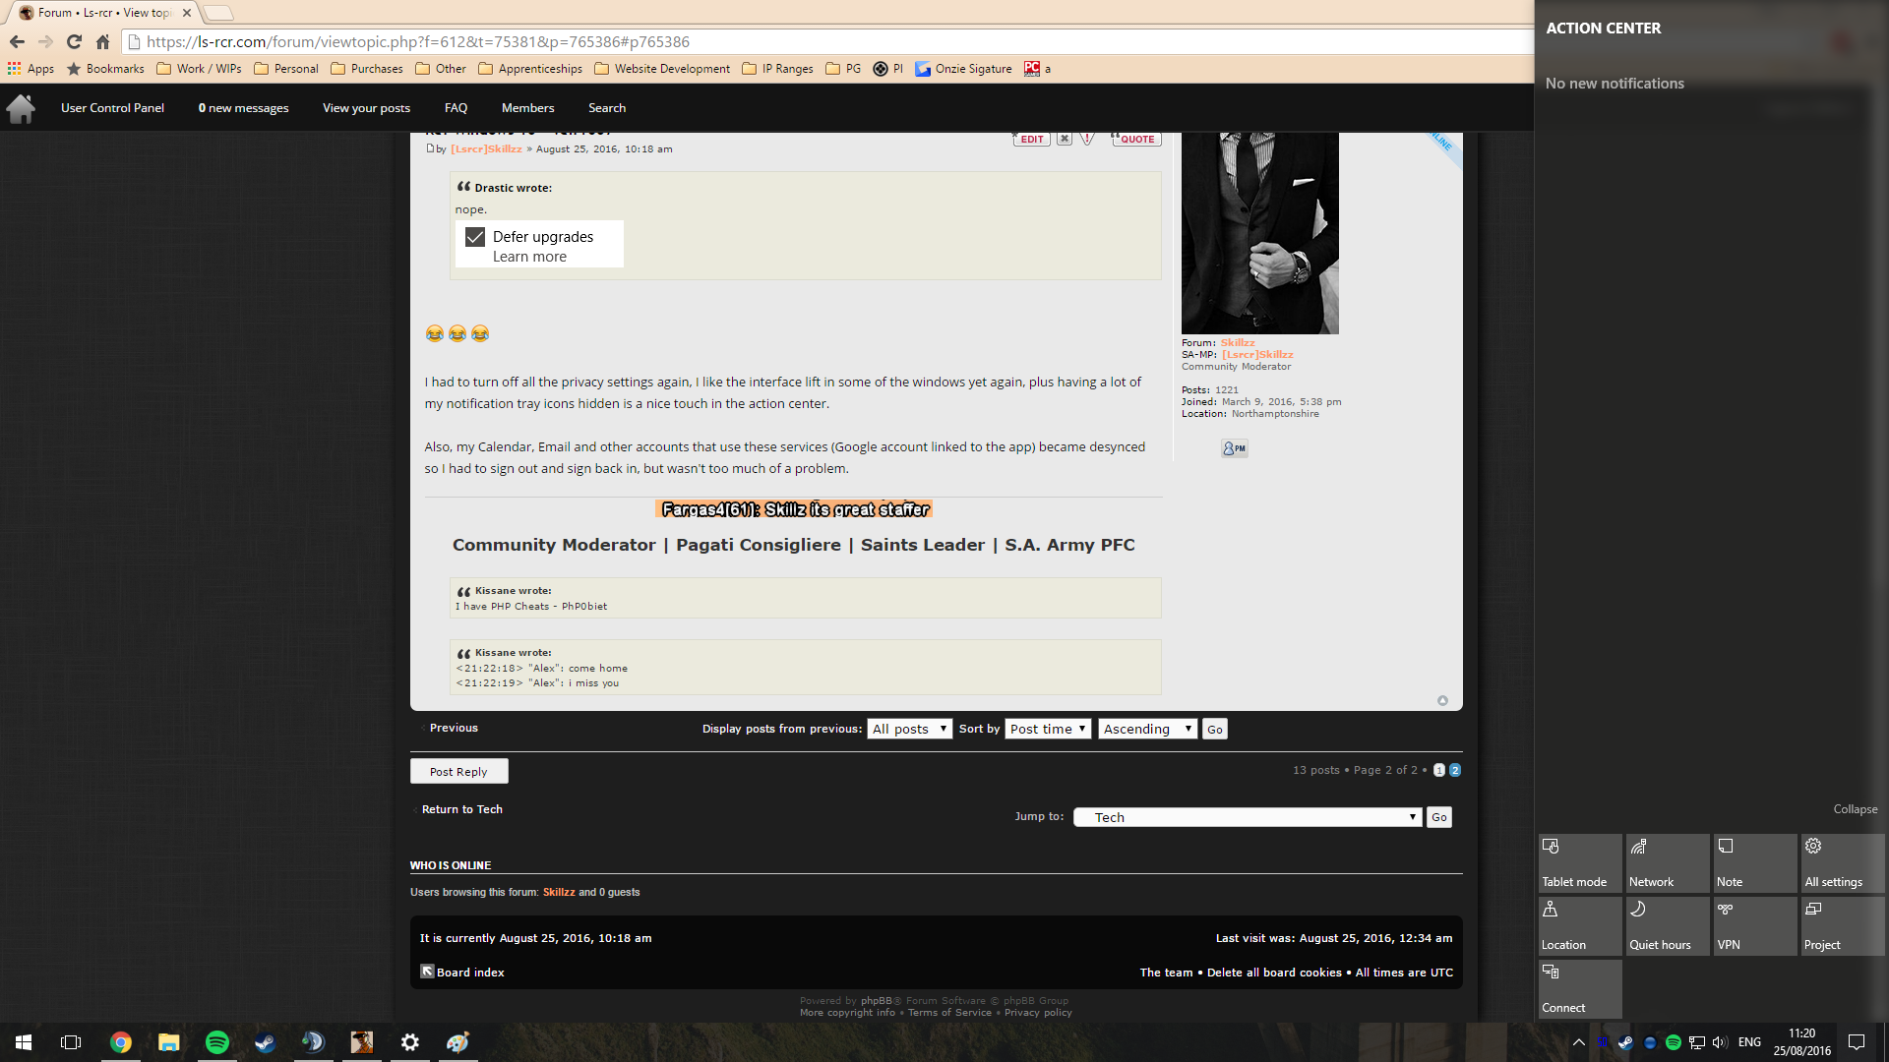1889x1062 pixels.
Task: Open All settings from Action Center
Action: tap(1843, 863)
